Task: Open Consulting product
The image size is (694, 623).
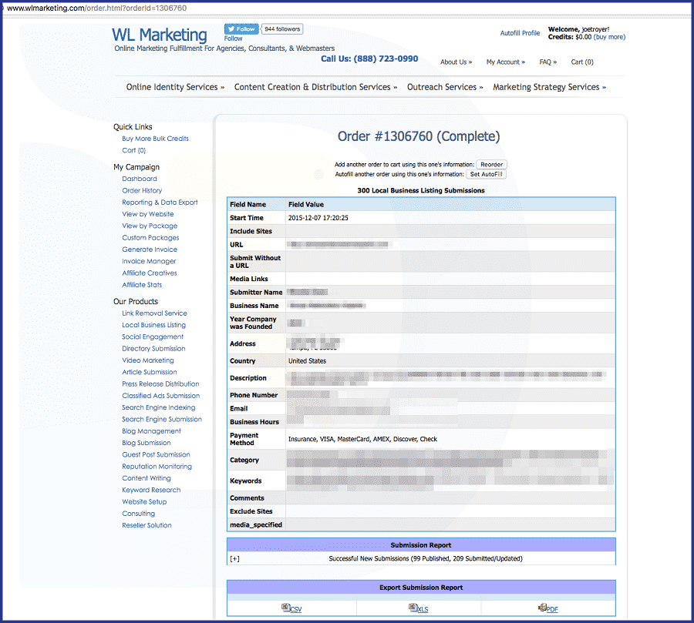Action: tap(139, 514)
